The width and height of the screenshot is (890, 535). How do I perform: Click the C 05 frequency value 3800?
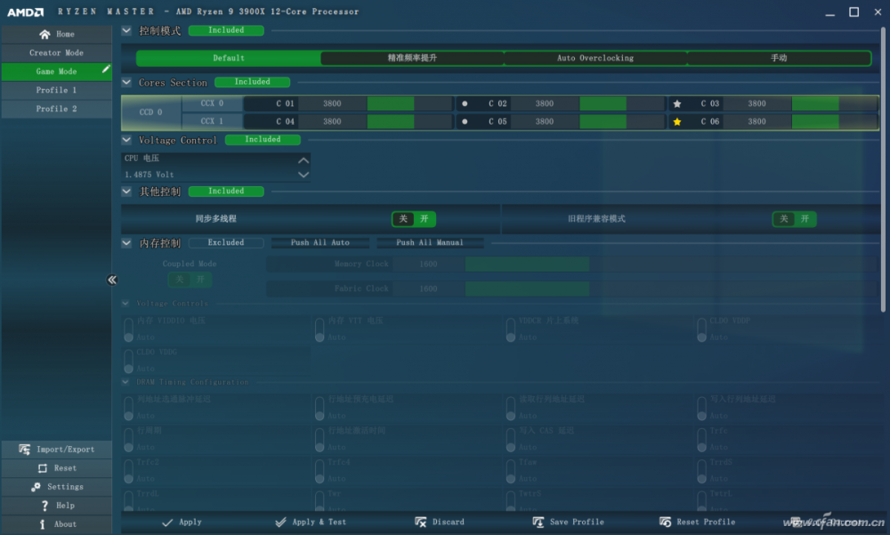point(545,122)
